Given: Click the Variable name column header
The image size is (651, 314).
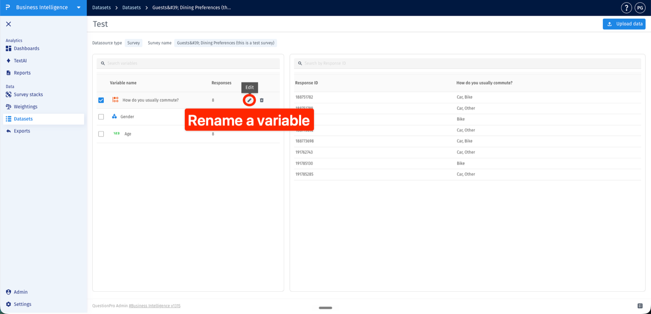Looking at the screenshot, I should pos(123,83).
